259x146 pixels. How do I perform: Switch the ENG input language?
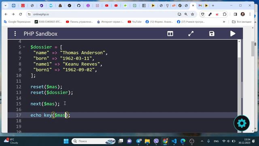(x=216, y=141)
